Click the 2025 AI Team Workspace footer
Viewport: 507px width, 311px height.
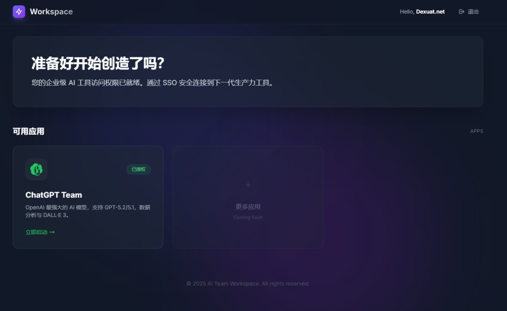[x=248, y=284]
